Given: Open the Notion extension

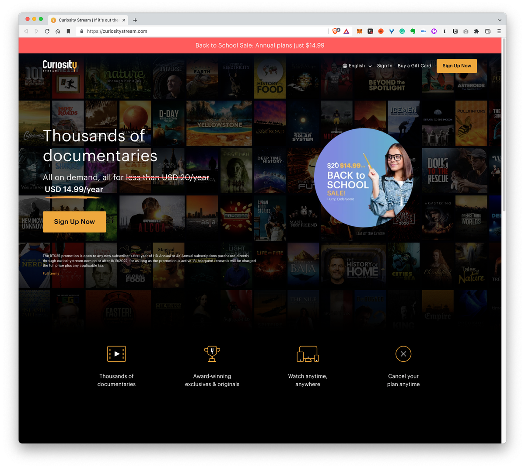Looking at the screenshot, I should tap(456, 31).
